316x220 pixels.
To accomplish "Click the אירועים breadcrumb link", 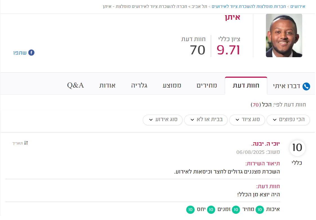I will [x=298, y=6].
